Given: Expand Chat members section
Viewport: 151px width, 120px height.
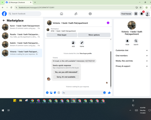Looking at the screenshot, I should [132, 55].
